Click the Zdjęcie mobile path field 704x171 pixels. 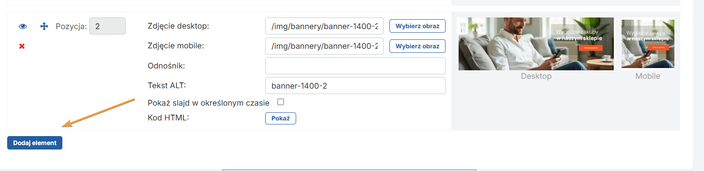[324, 46]
